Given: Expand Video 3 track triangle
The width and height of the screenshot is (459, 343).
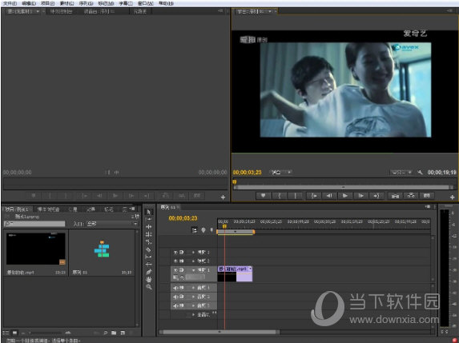Looking at the screenshot, I should pos(193,252).
